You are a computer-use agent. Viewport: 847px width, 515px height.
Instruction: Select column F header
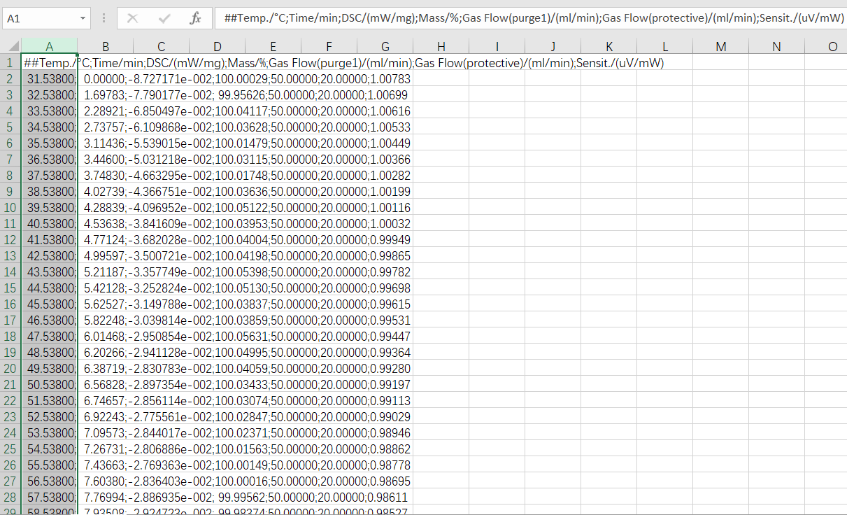(x=329, y=47)
